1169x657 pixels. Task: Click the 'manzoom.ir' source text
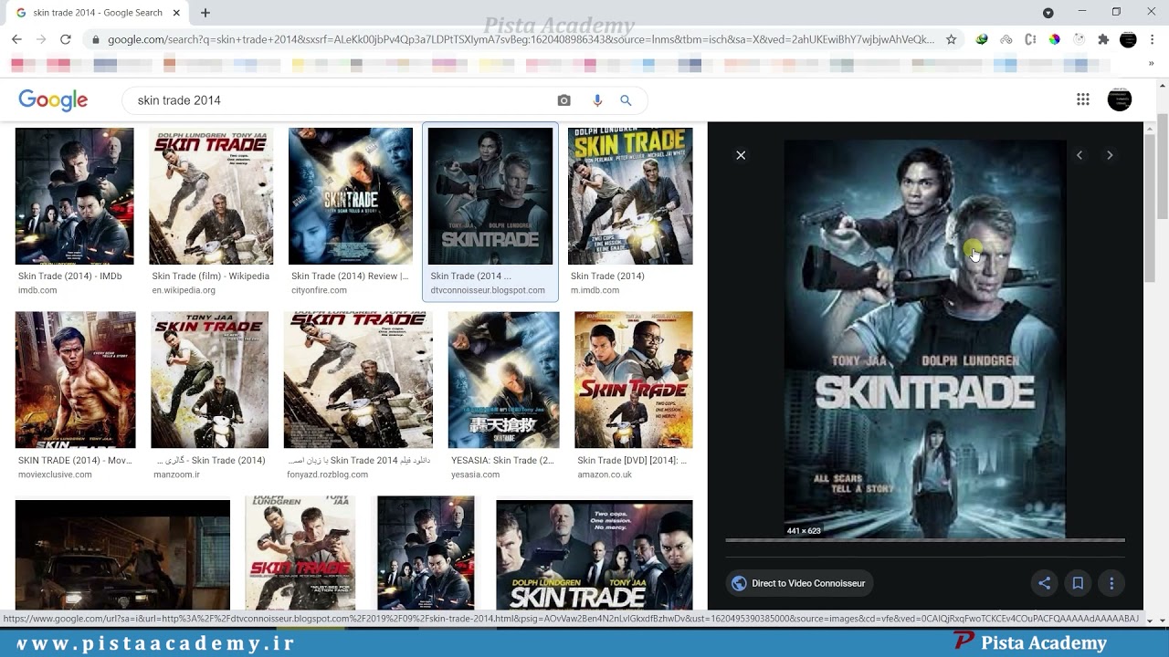(176, 475)
